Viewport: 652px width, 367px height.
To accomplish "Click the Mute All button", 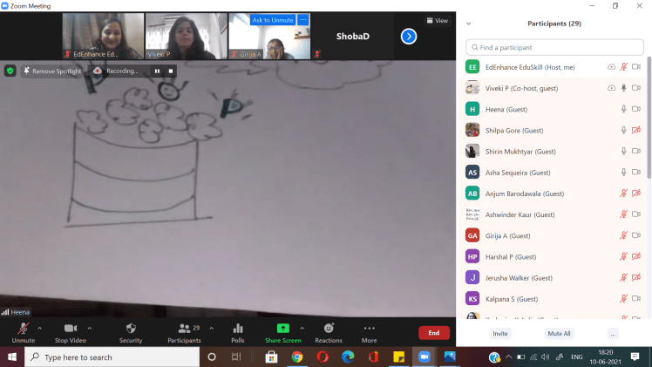I will click(x=559, y=333).
